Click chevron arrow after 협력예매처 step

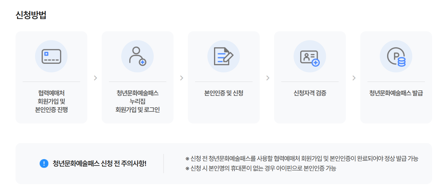(x=96, y=78)
